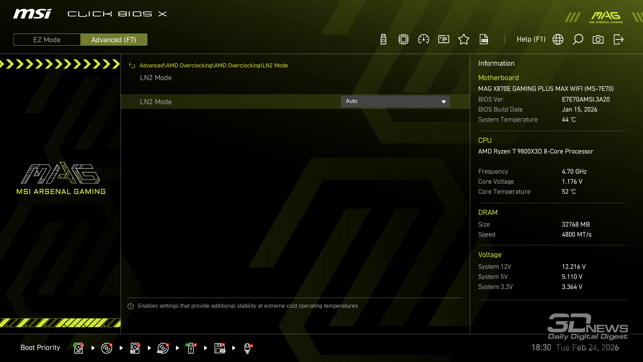The height and width of the screenshot is (362, 643).
Task: Open the CPU chip settings icon
Action: click(404, 40)
